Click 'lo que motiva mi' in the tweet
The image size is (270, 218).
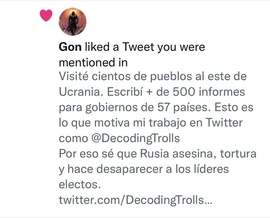(102, 123)
